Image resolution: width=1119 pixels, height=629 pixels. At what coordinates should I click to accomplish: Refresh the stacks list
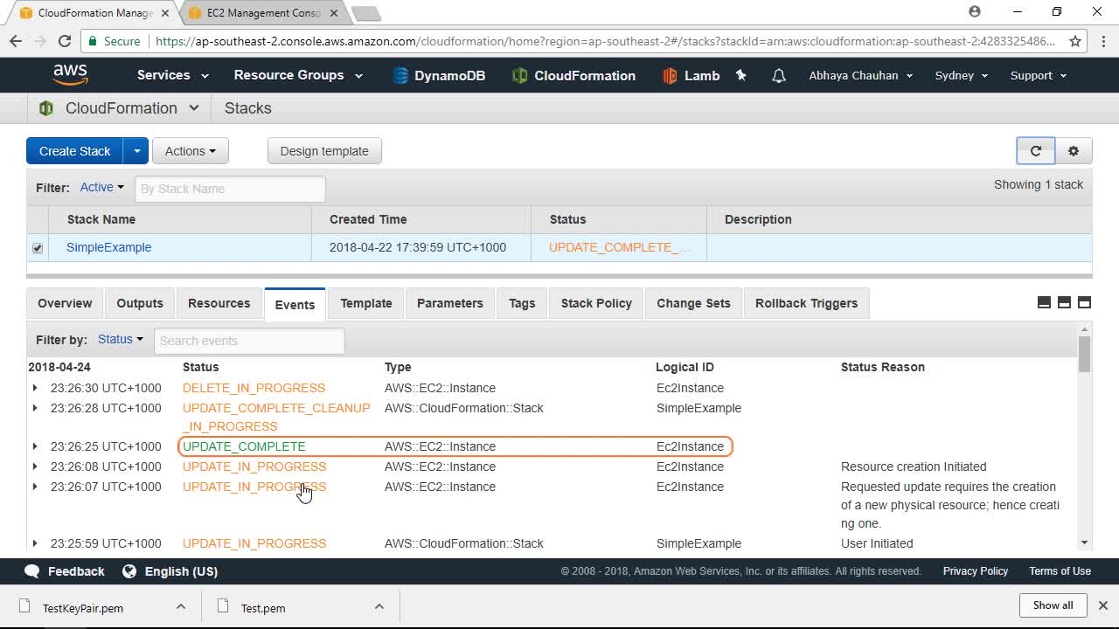pyautogui.click(x=1036, y=151)
